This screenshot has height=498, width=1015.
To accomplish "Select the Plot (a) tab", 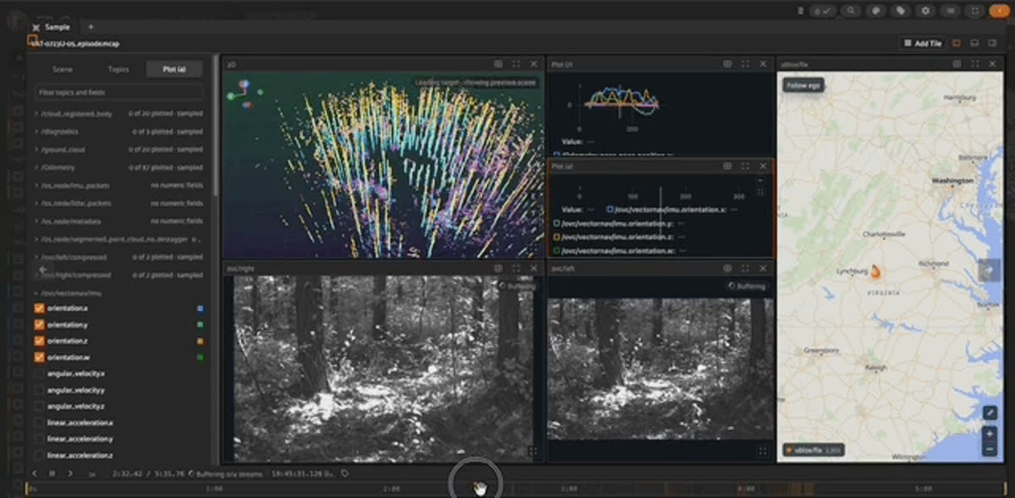I will point(174,69).
